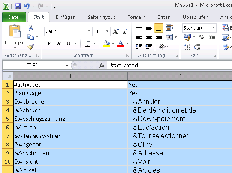
Task: Open Ausrichtung dialog launcher
Action: click(x=176, y=56)
